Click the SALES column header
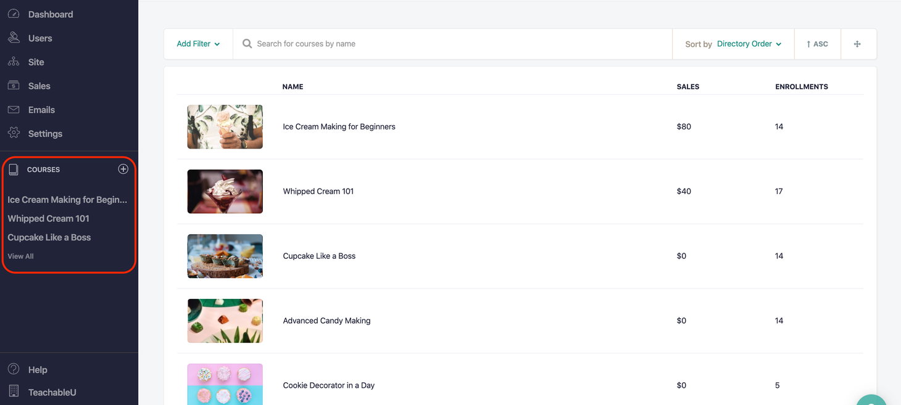This screenshot has height=405, width=901. tap(688, 87)
